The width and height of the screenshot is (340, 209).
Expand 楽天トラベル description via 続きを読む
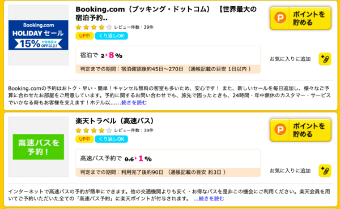(x=211, y=198)
